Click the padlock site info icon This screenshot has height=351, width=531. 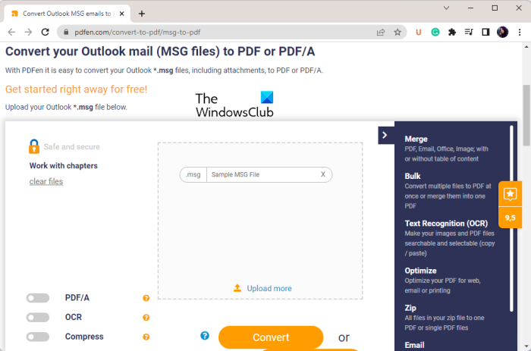click(x=67, y=32)
